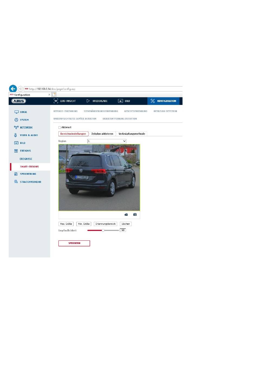The width and height of the screenshot is (257, 384).
Task: Click the camera snapshot icon under preview
Action: click(135, 214)
